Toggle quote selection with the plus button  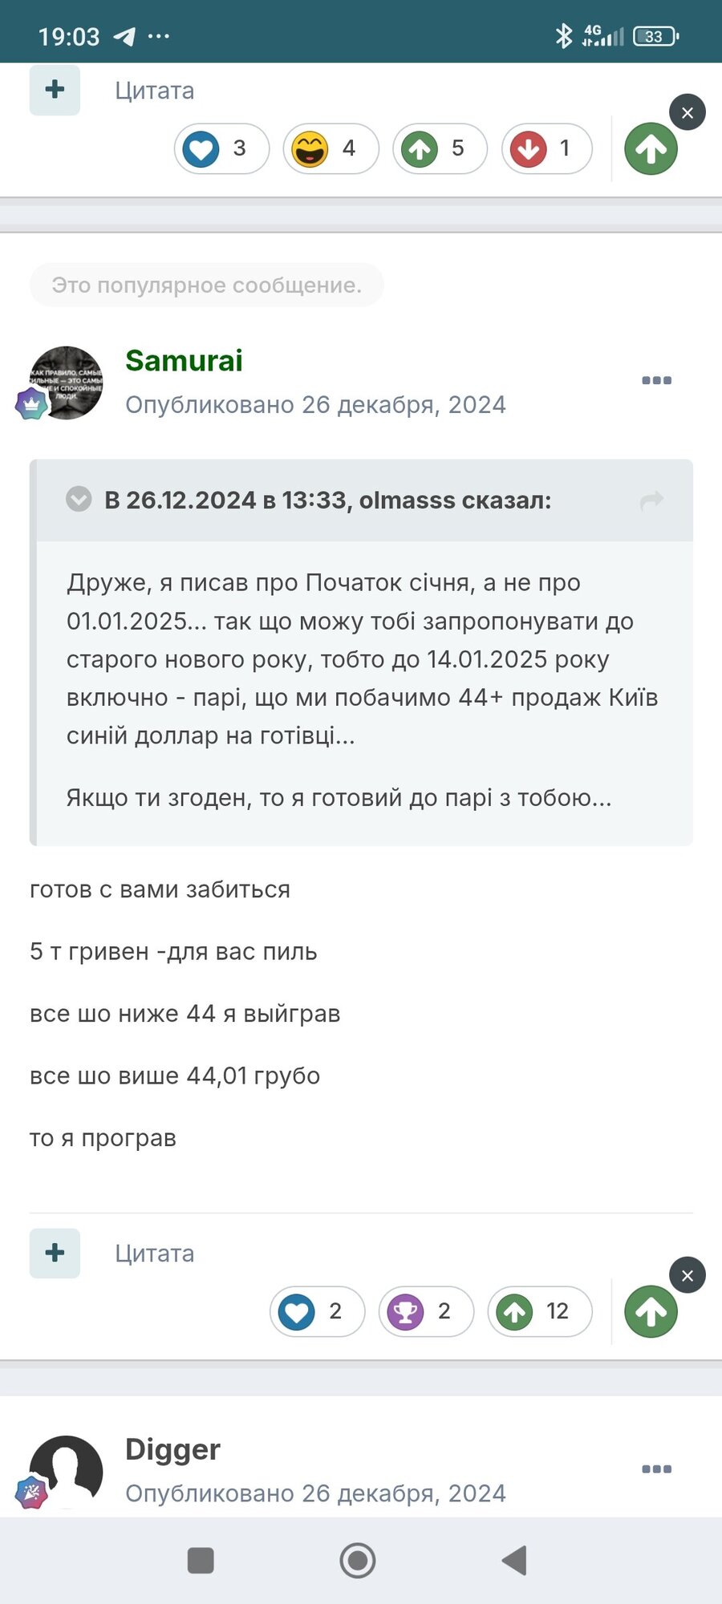pos(54,1253)
